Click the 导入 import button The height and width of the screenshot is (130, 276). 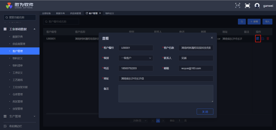pyautogui.click(x=267, y=21)
